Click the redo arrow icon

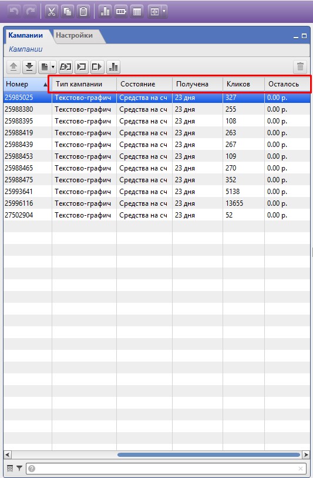coord(30,12)
